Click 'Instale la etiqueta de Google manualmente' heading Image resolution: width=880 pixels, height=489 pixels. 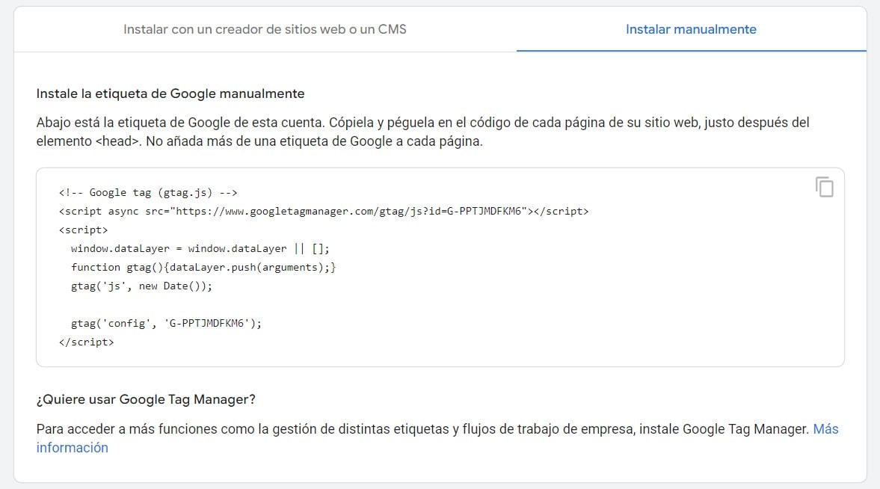[170, 93]
